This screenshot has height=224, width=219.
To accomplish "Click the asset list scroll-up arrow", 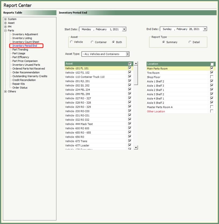I will click(136, 64).
